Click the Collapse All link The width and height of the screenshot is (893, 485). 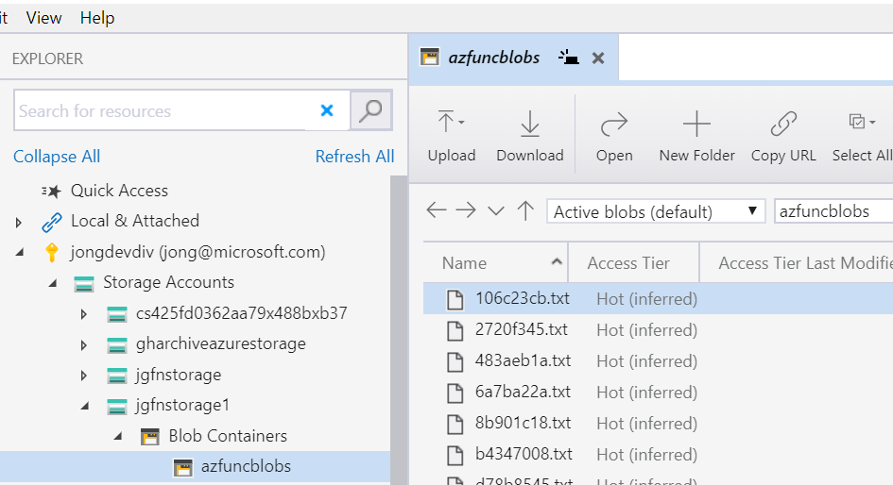(x=57, y=157)
